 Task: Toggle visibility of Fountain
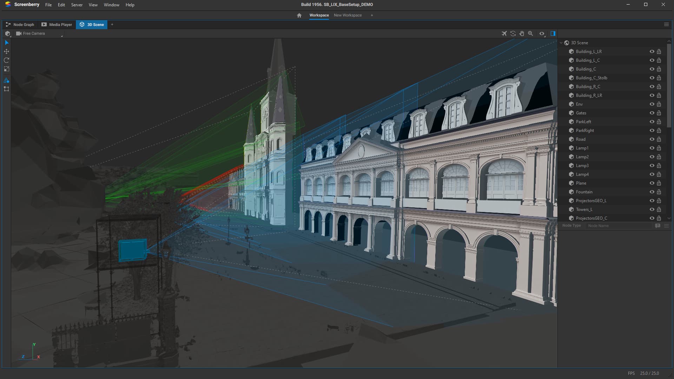[x=652, y=192]
